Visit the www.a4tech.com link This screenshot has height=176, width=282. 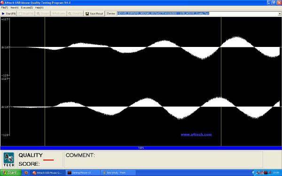[196, 135]
